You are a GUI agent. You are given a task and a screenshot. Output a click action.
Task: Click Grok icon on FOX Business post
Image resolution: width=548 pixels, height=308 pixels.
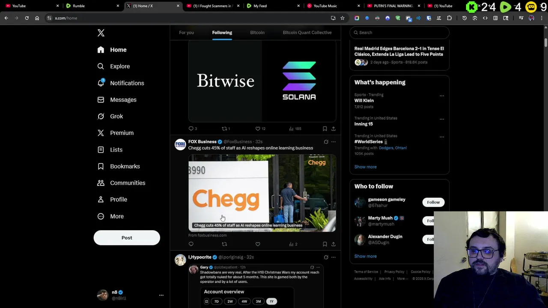[x=326, y=142]
